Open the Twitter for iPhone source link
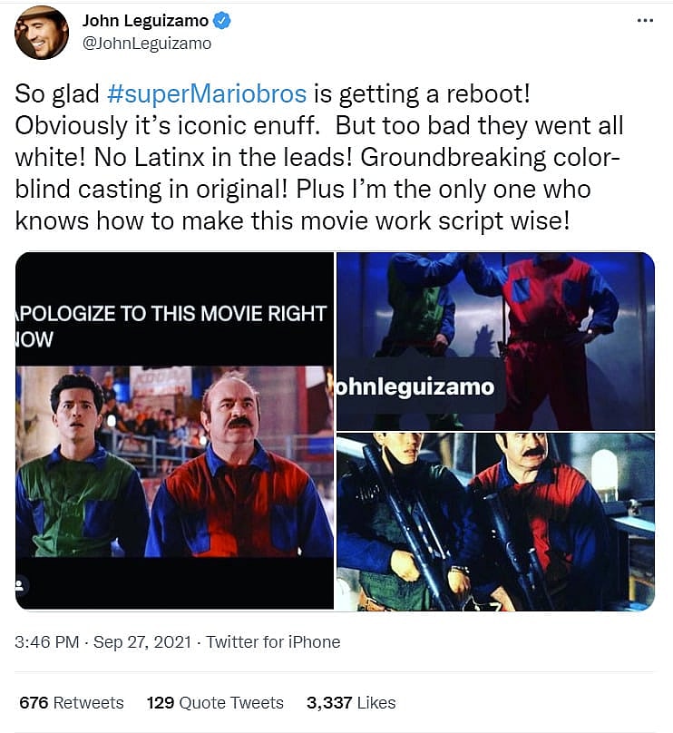The width and height of the screenshot is (673, 733). 273,642
